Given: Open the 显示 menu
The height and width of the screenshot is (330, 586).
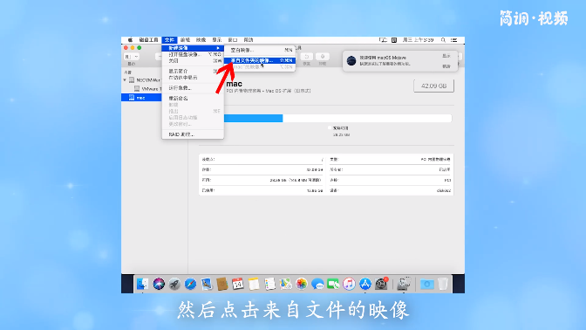Looking at the screenshot, I should 217,39.
